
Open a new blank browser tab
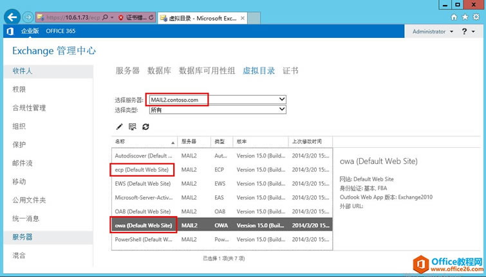click(x=254, y=18)
